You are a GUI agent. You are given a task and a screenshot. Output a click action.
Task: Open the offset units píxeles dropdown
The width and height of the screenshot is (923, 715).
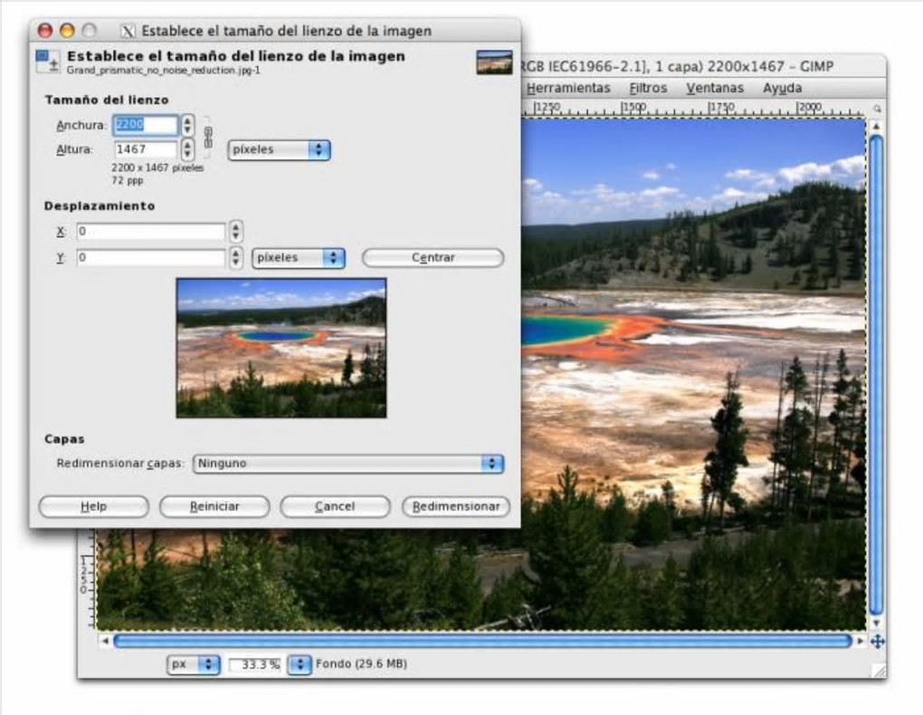[299, 258]
